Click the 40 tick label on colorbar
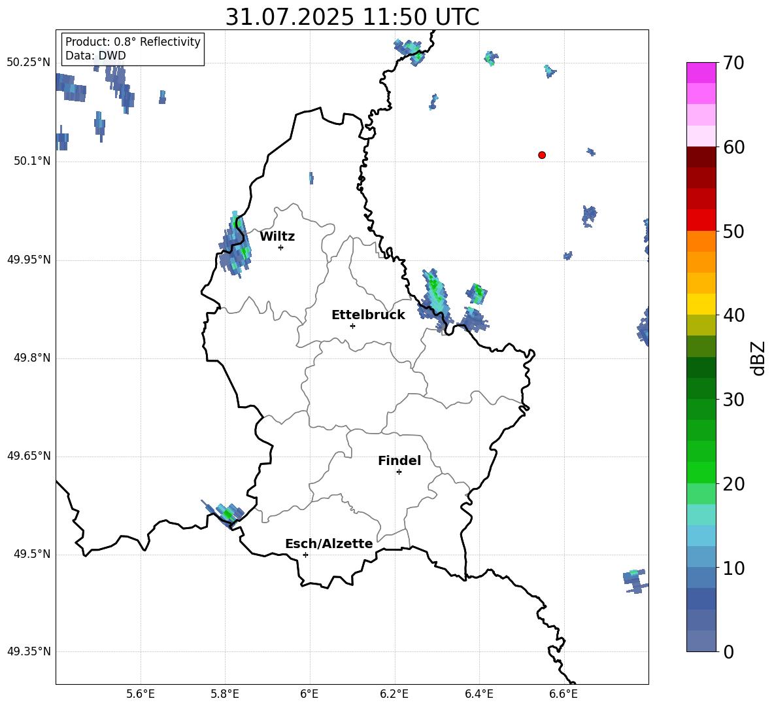Viewport: 774px width, 707px height. (733, 315)
